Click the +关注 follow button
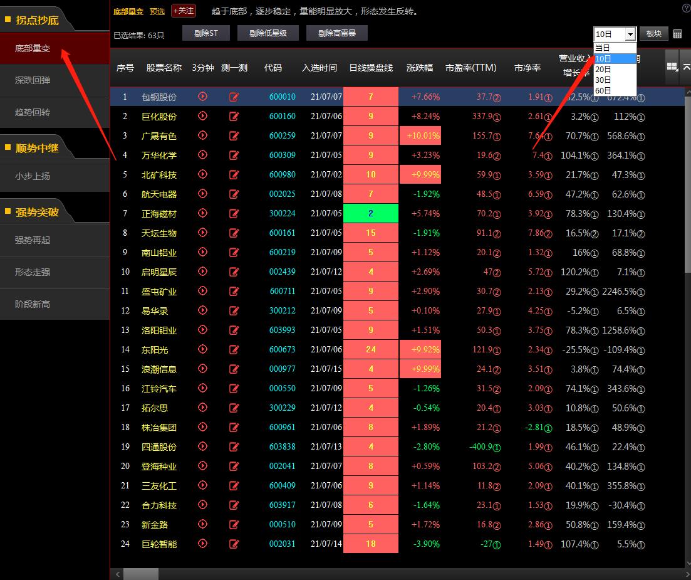The height and width of the screenshot is (580, 691). 184,11
